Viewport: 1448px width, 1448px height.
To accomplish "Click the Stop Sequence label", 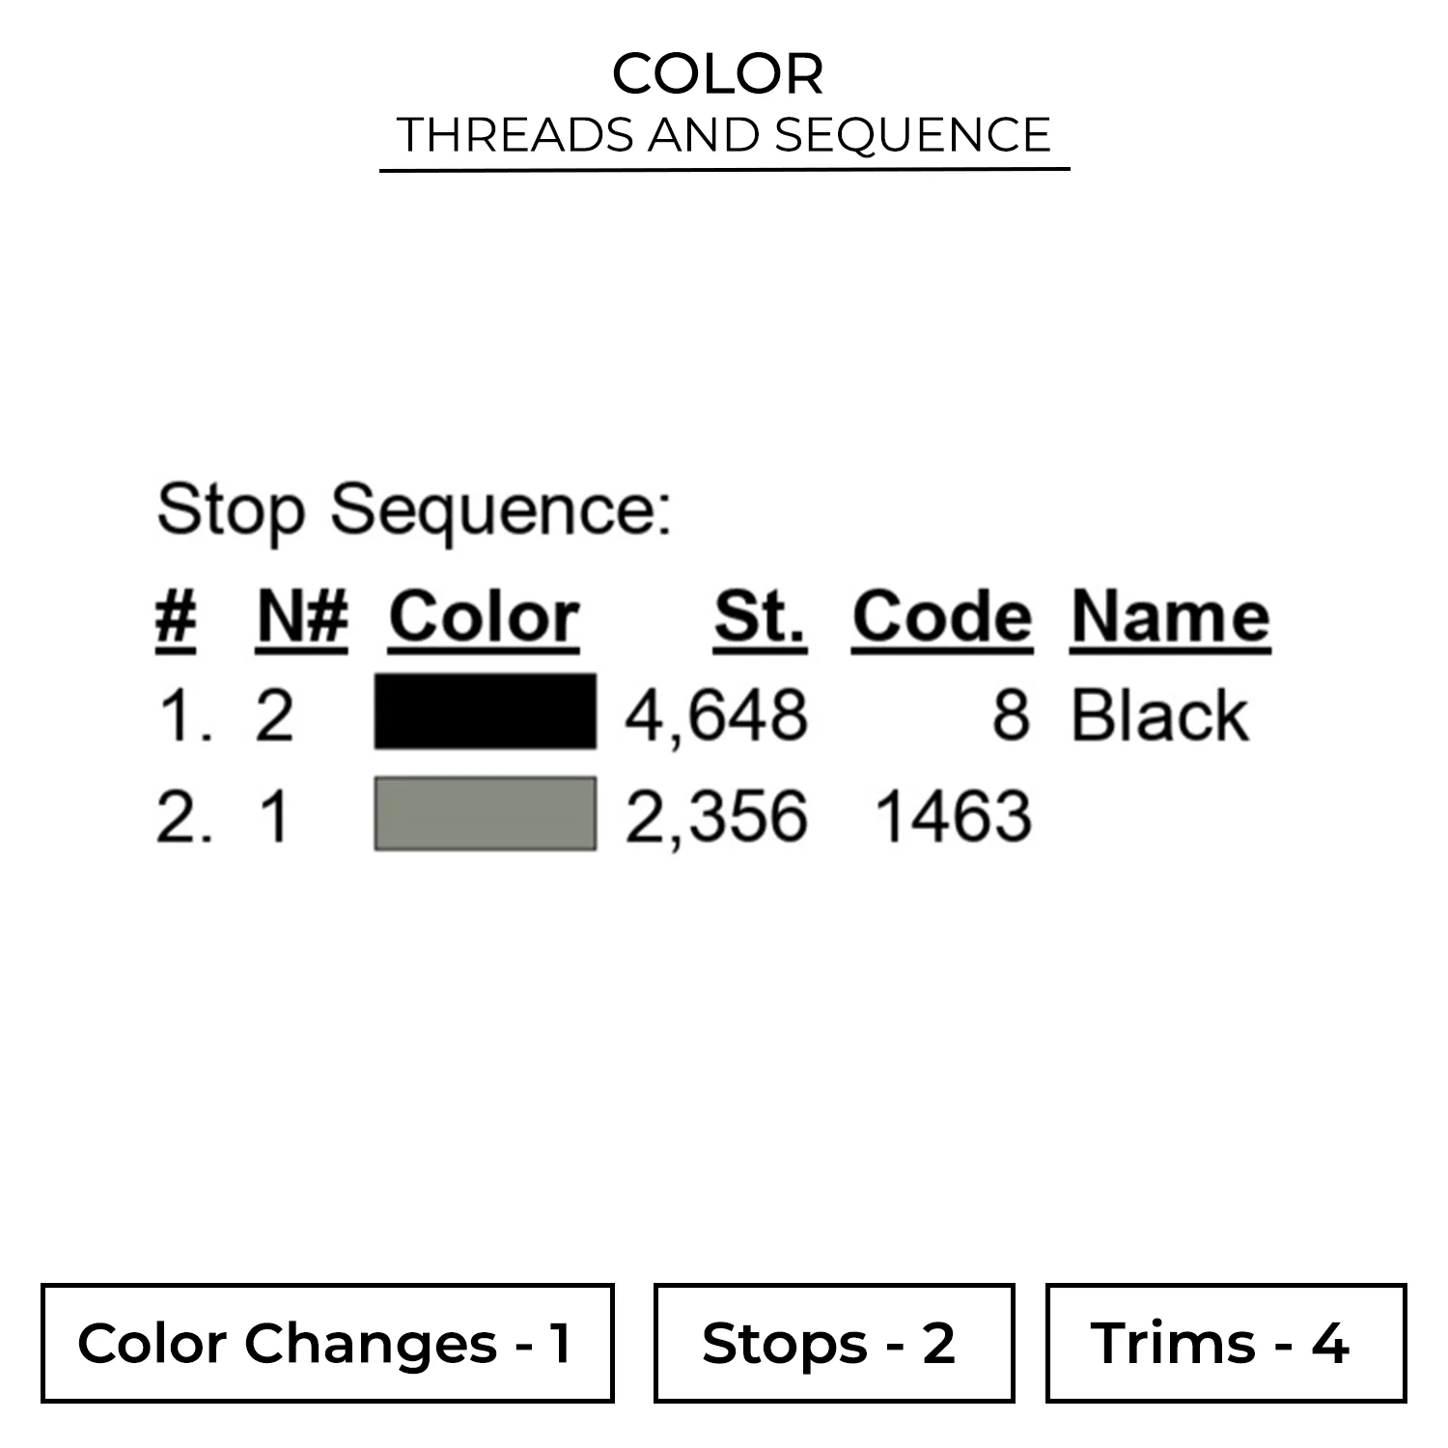I will pyautogui.click(x=413, y=510).
